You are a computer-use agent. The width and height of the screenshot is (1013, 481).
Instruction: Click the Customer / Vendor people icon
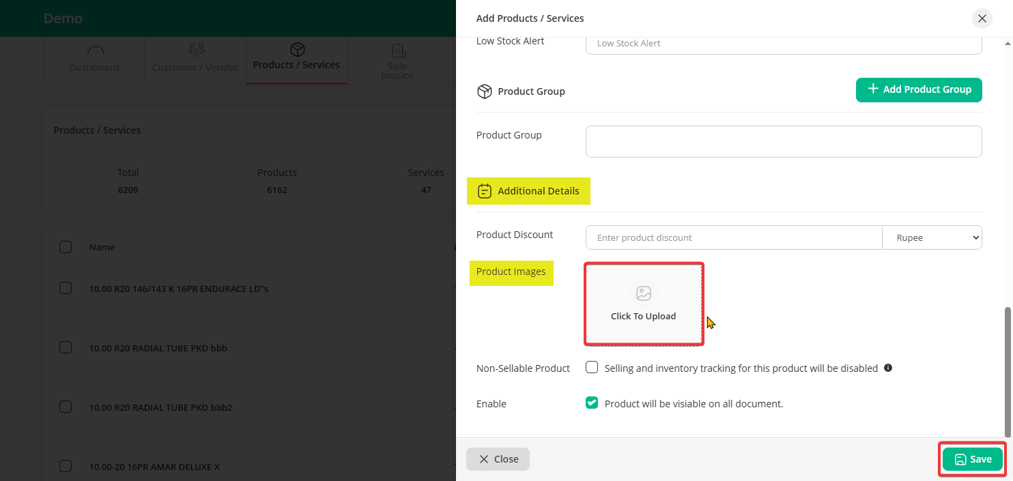[196, 51]
